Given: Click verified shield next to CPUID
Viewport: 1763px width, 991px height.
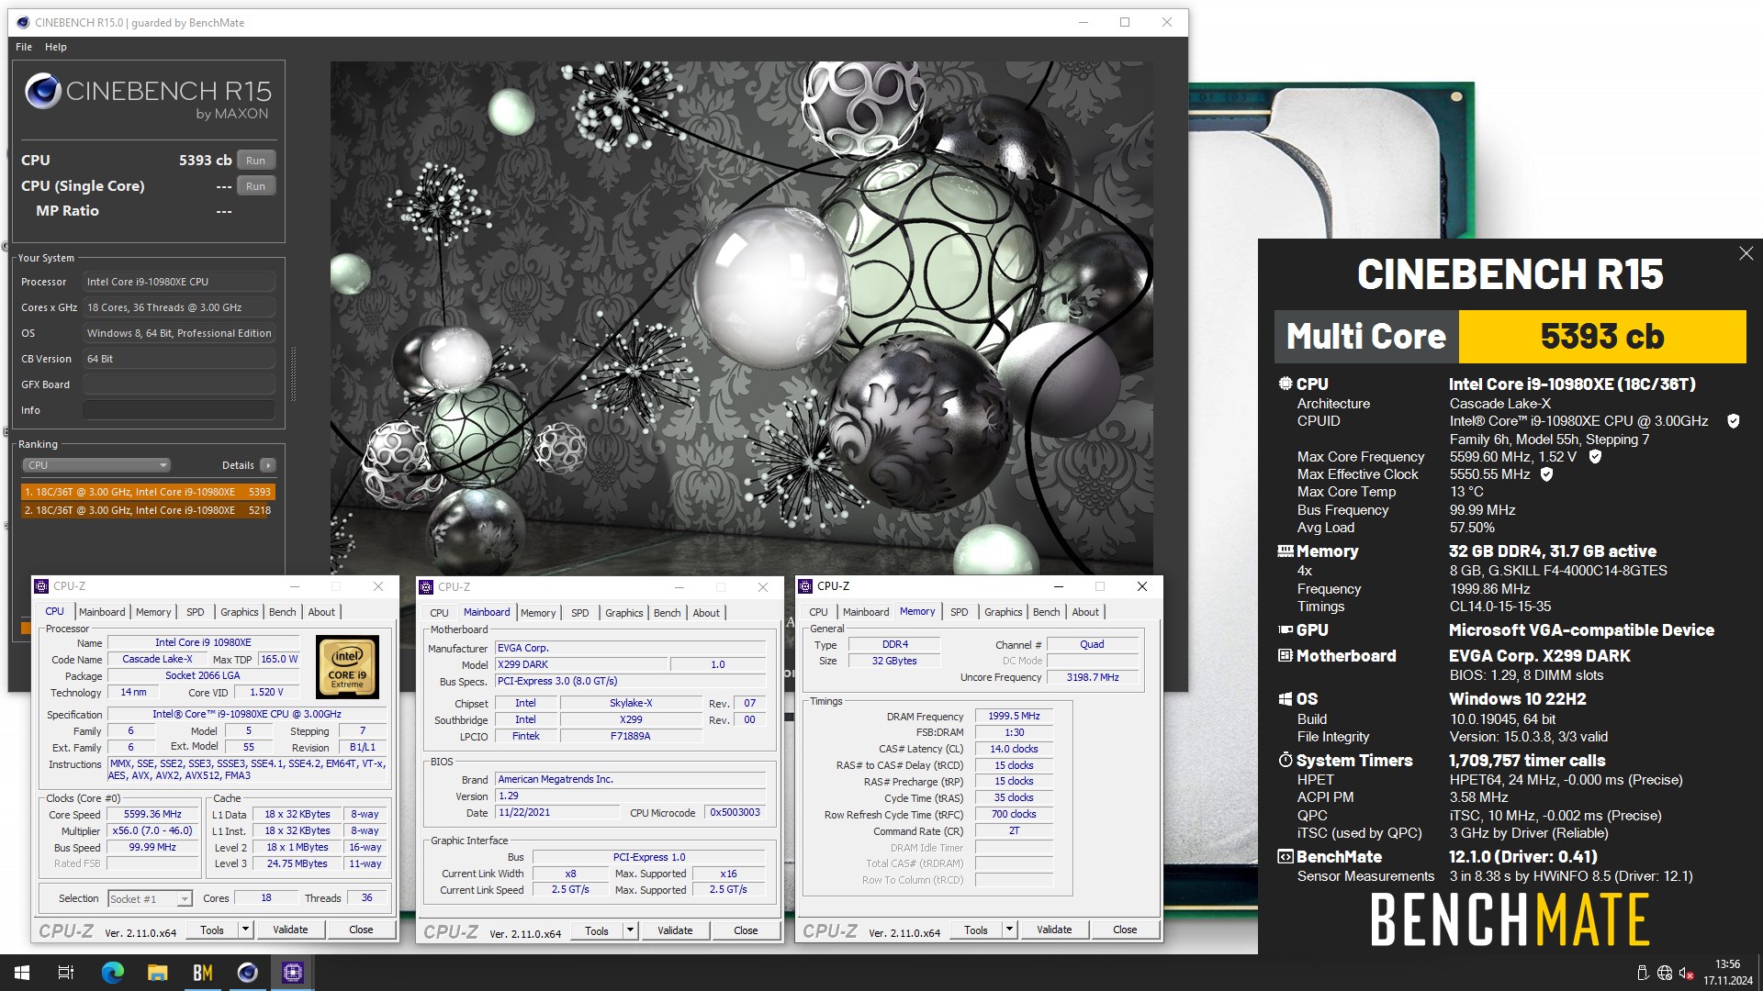Looking at the screenshot, I should coord(1734,421).
